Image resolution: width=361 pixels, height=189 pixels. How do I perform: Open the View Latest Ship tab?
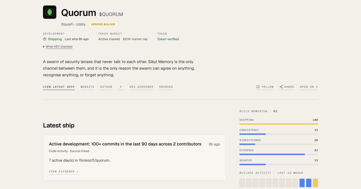coord(59,87)
